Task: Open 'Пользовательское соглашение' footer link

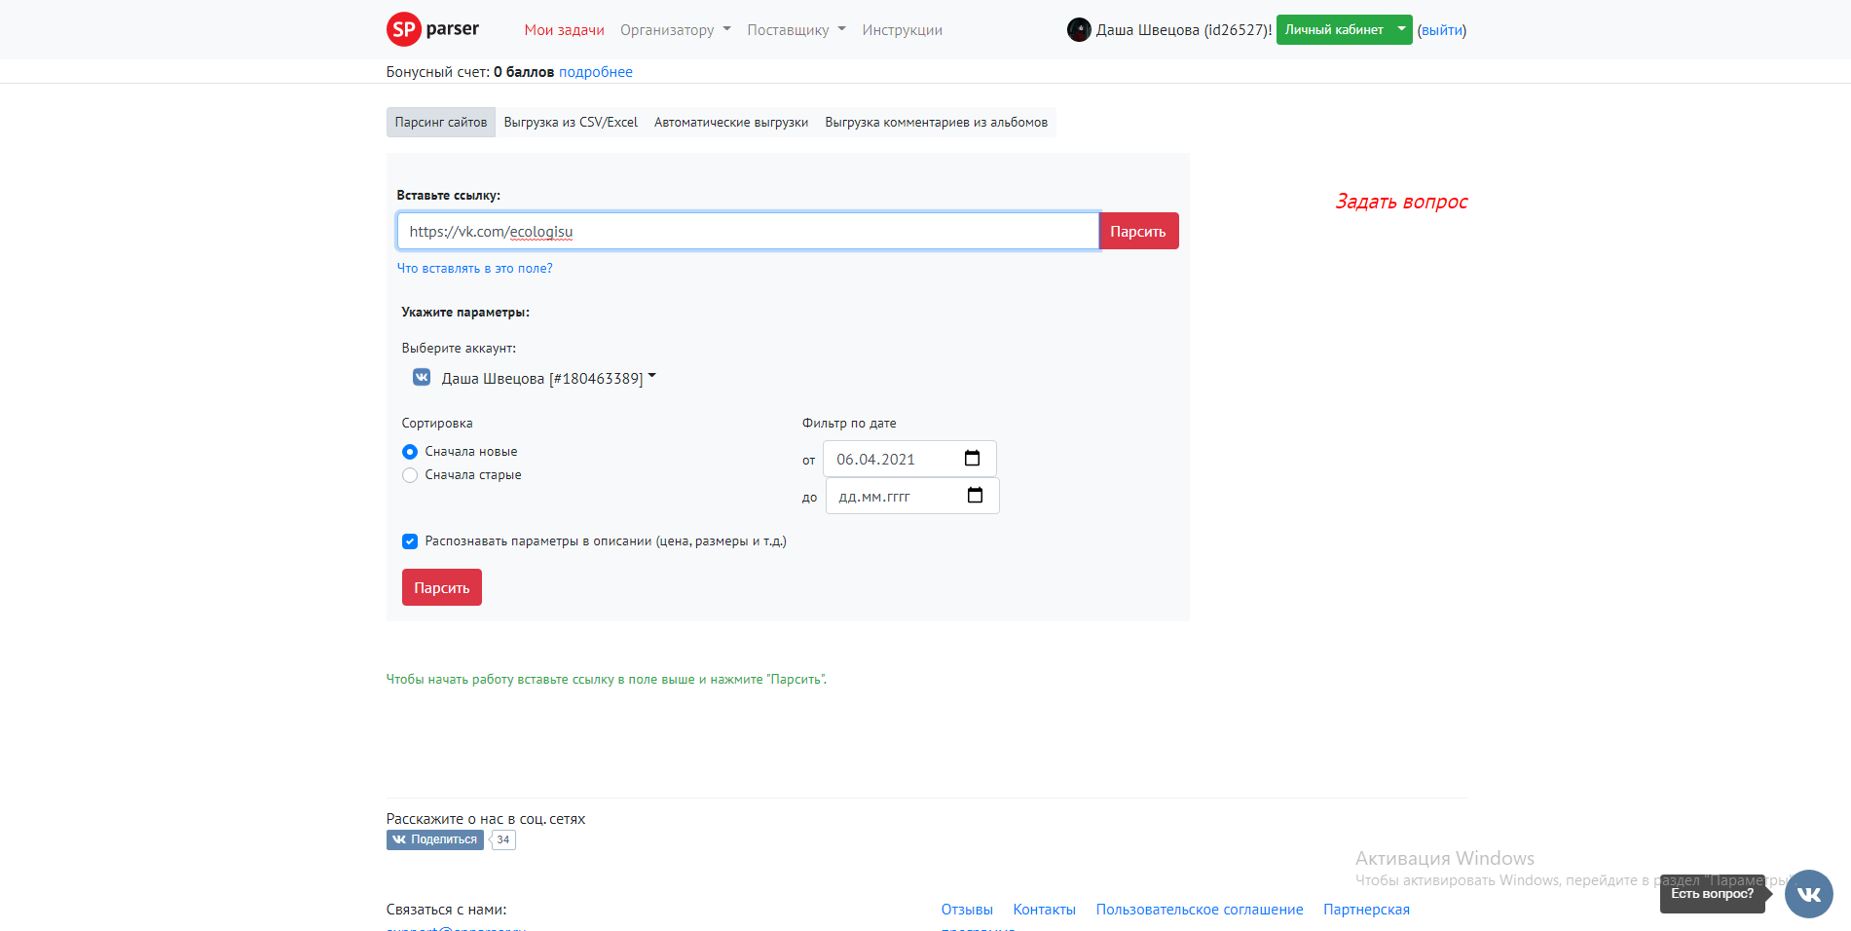Action: [x=1200, y=910]
